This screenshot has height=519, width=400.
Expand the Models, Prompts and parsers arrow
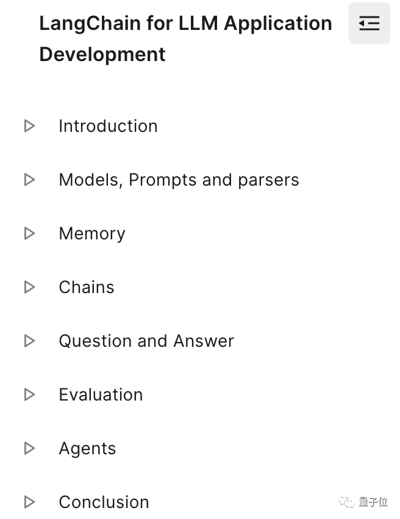click(x=29, y=180)
